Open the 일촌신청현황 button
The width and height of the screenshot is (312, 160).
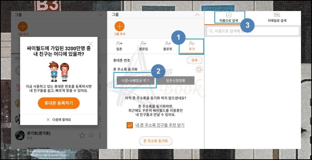(x=175, y=81)
